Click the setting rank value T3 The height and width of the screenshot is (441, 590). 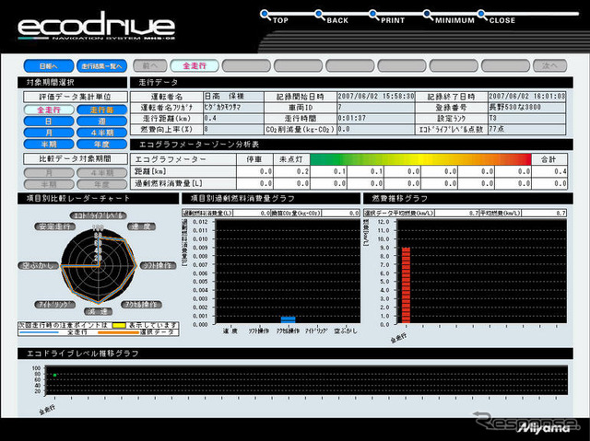click(x=526, y=119)
